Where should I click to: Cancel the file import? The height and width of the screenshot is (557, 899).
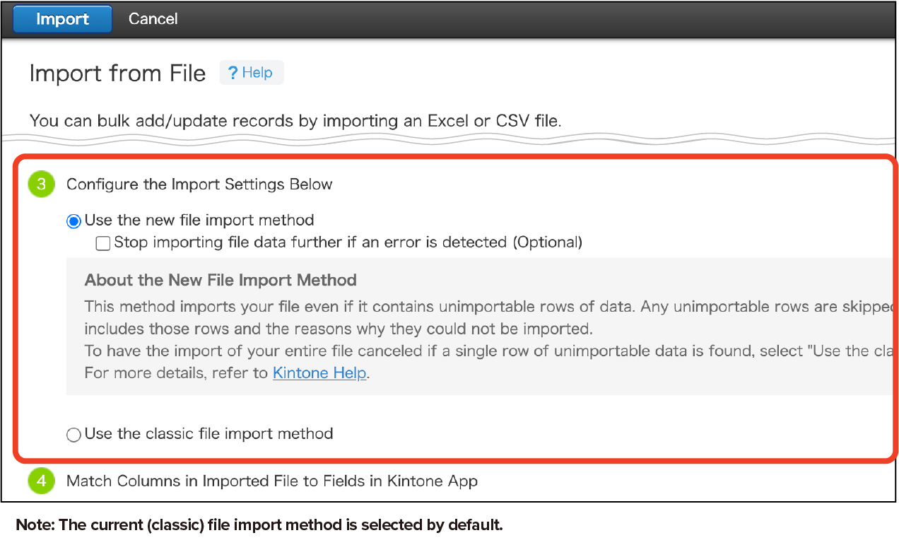pos(153,19)
